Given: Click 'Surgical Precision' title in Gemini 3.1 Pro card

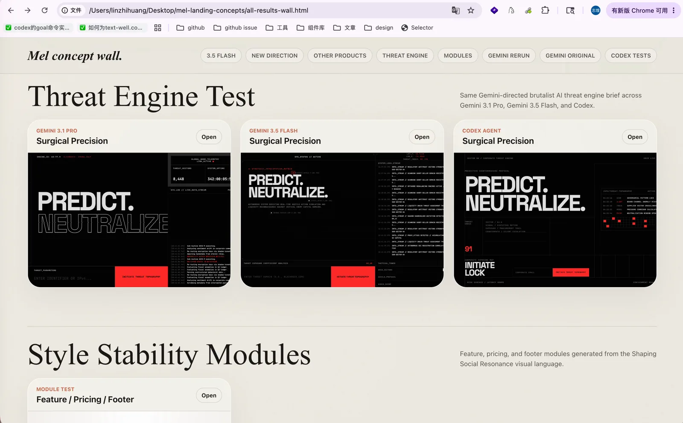Looking at the screenshot, I should [72, 141].
